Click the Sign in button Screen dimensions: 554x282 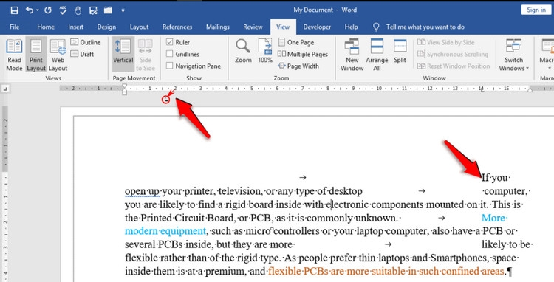(536, 10)
